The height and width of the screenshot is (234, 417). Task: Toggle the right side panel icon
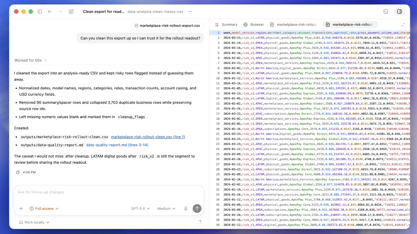(x=399, y=12)
